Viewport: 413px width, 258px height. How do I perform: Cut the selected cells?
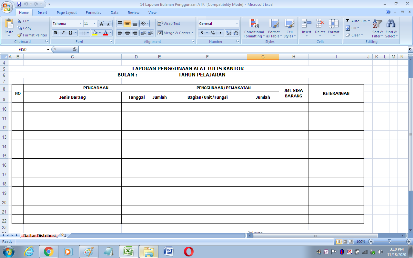(23, 21)
